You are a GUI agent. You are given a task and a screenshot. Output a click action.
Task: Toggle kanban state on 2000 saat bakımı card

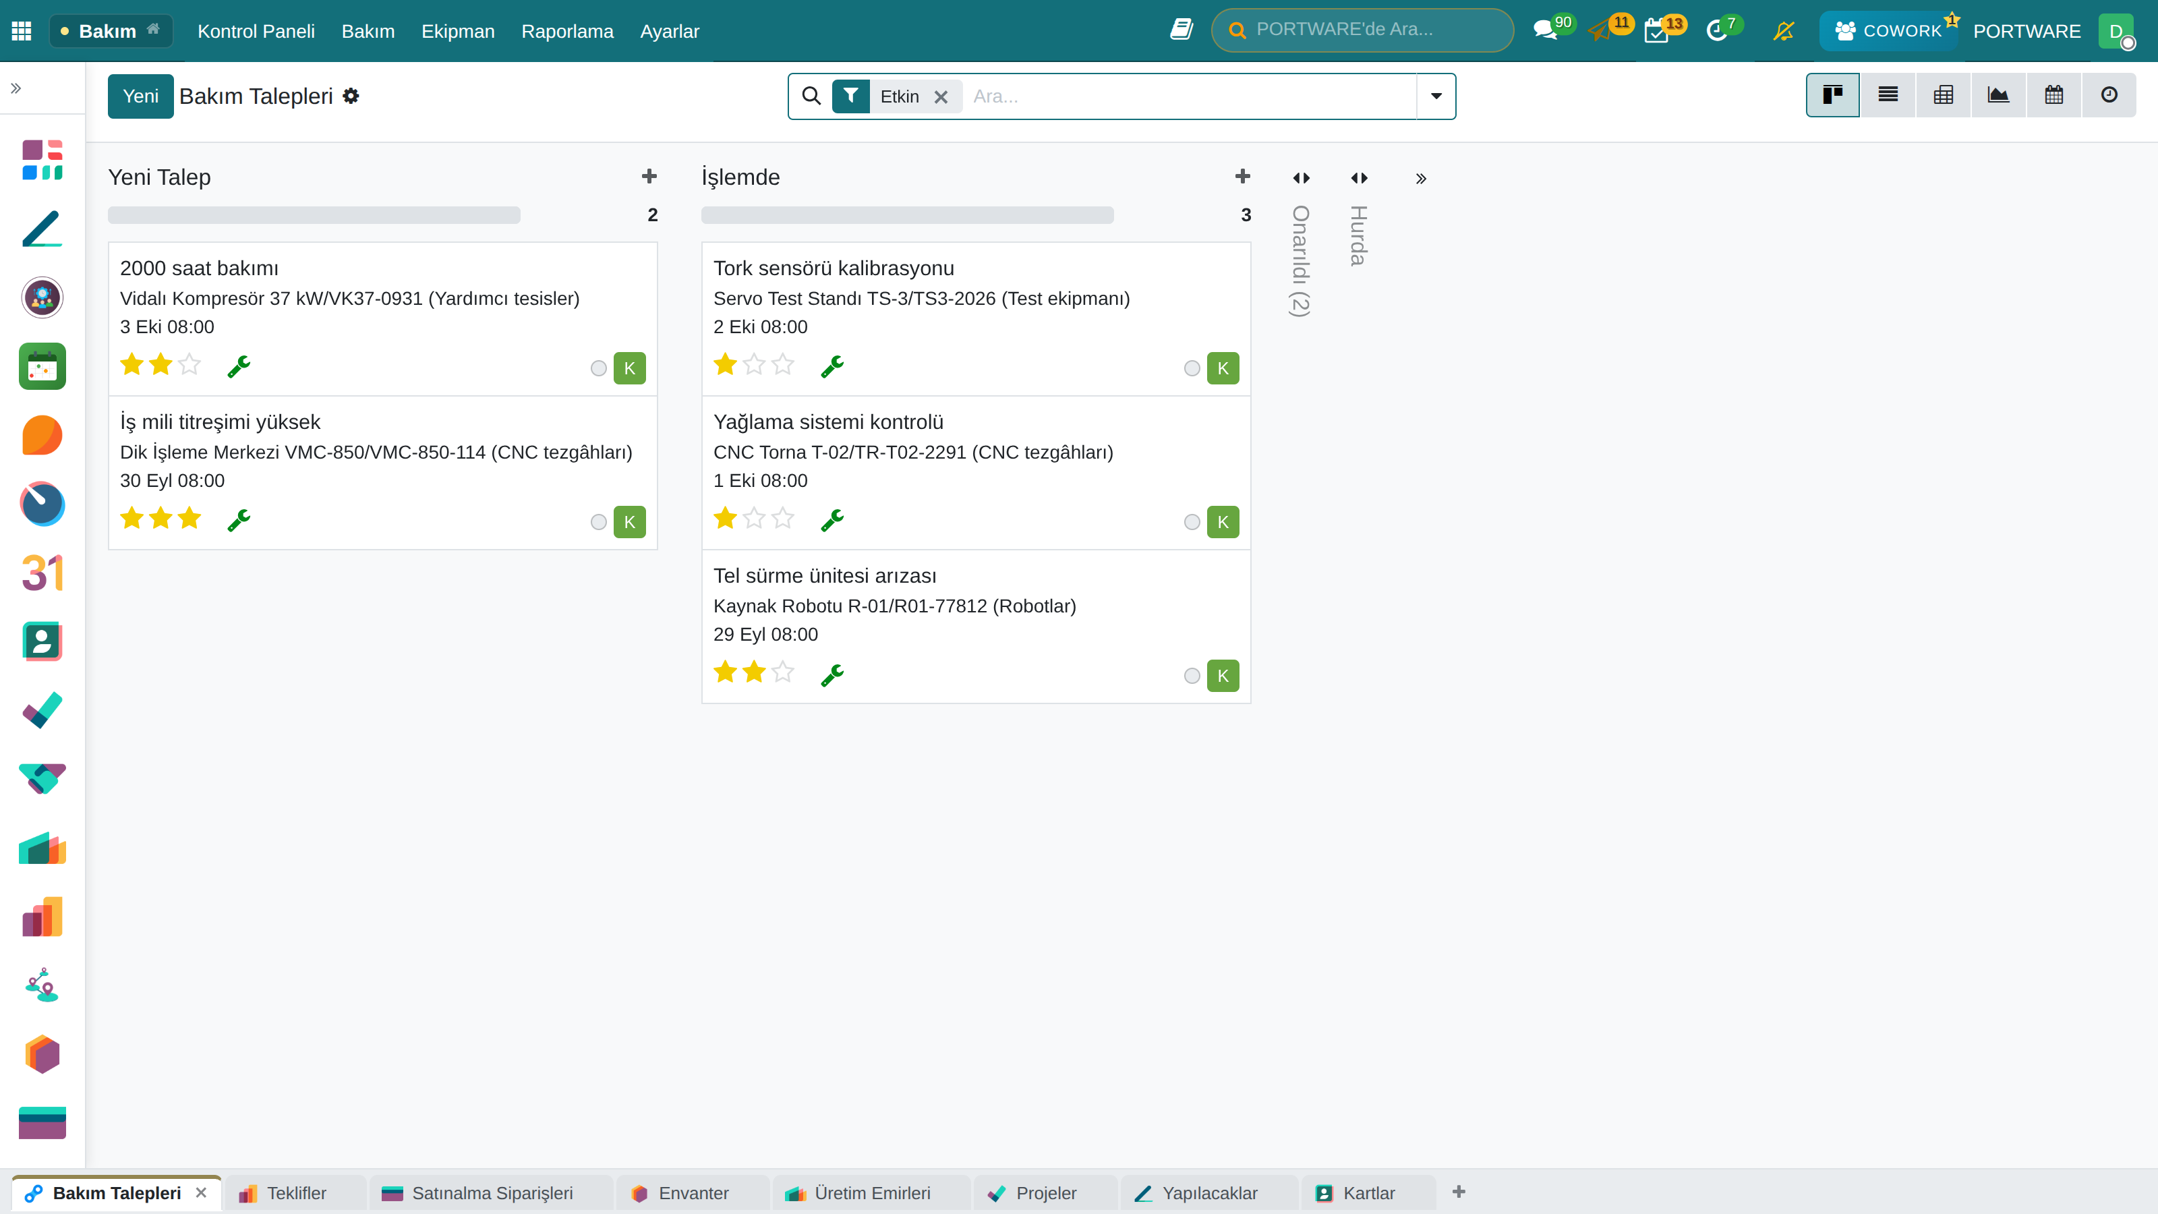point(598,369)
